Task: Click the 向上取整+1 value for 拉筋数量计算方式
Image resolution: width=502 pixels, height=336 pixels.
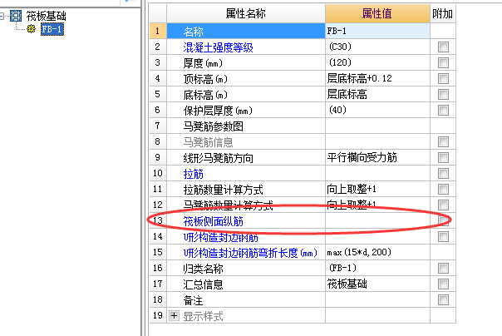Action: pyautogui.click(x=377, y=189)
